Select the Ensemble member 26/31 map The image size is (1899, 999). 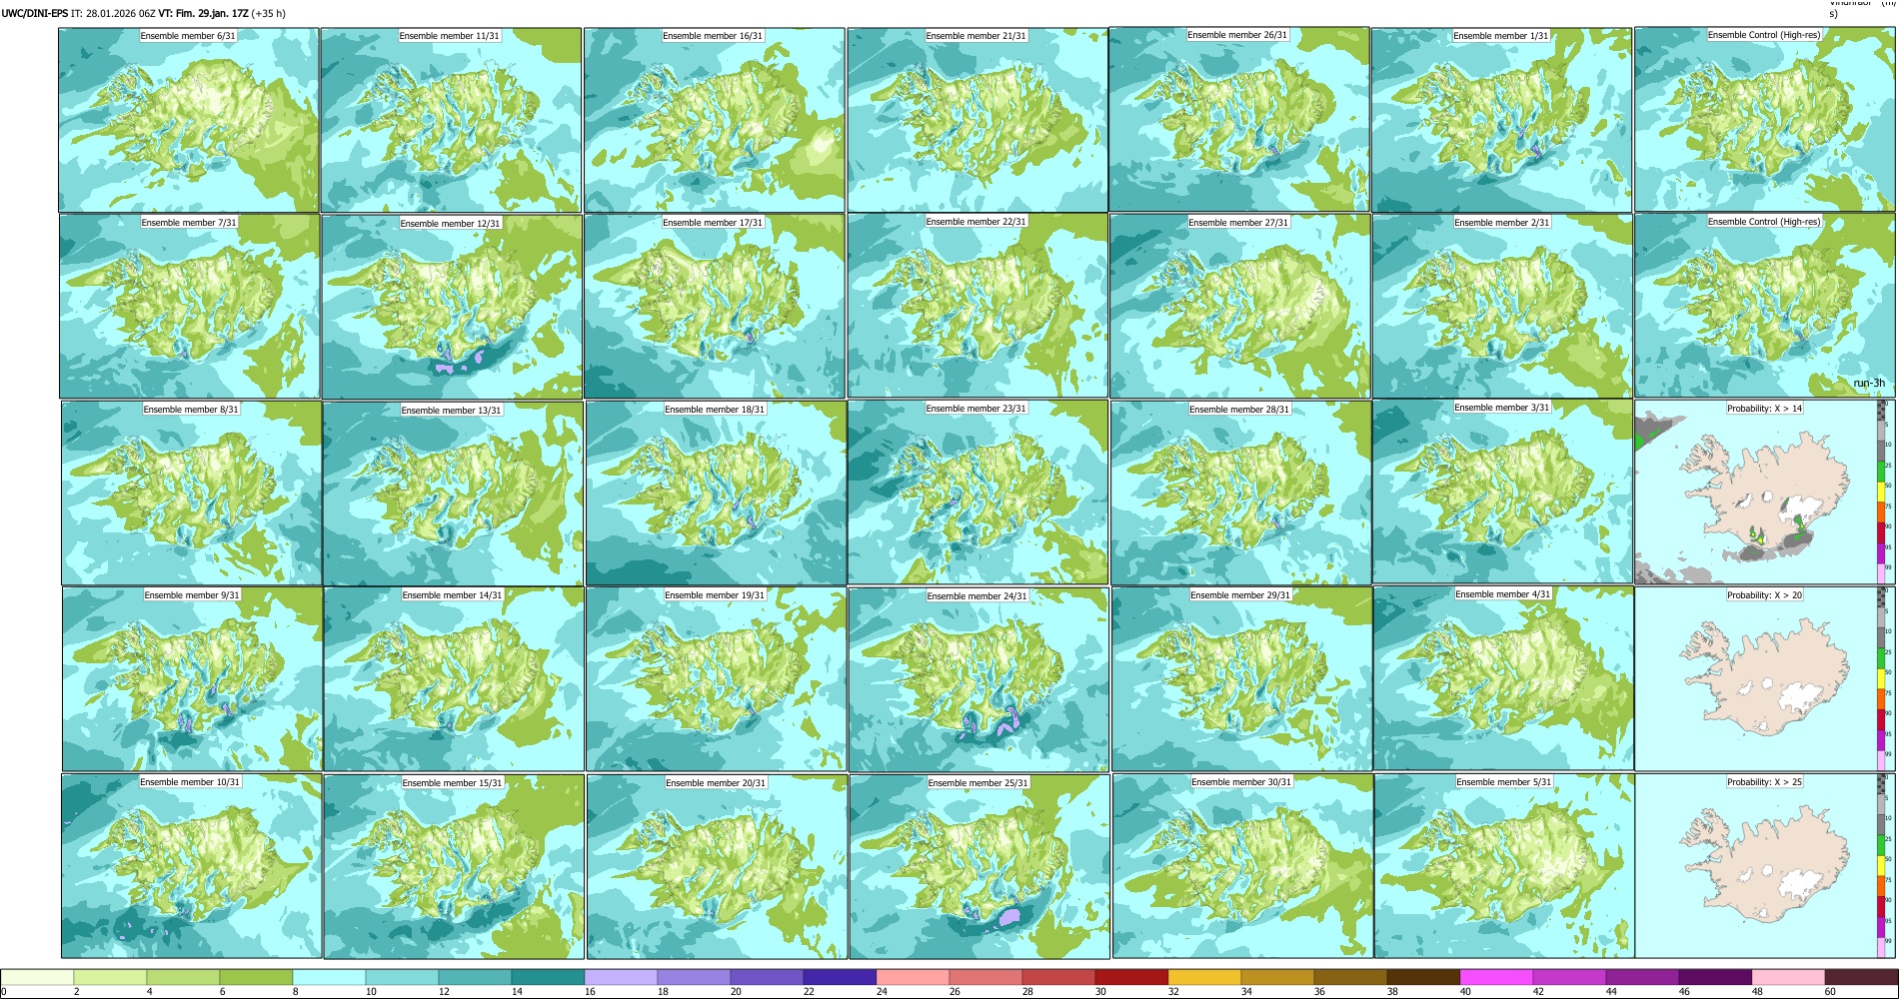(1239, 119)
